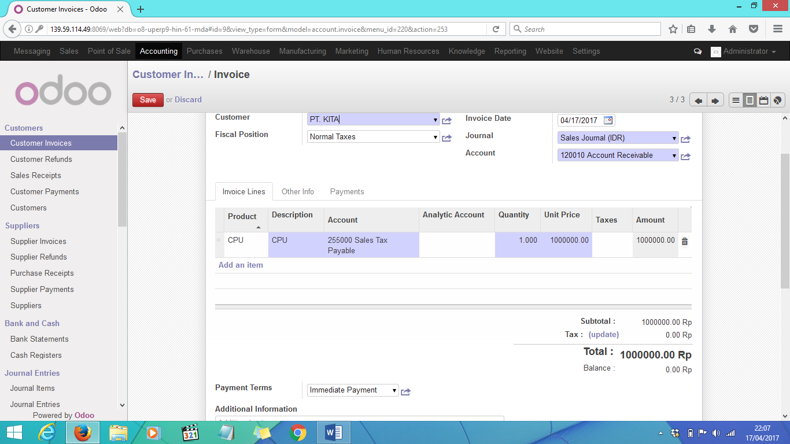Image resolution: width=790 pixels, height=444 pixels.
Task: Click the browser address bar URL
Action: tap(249, 29)
